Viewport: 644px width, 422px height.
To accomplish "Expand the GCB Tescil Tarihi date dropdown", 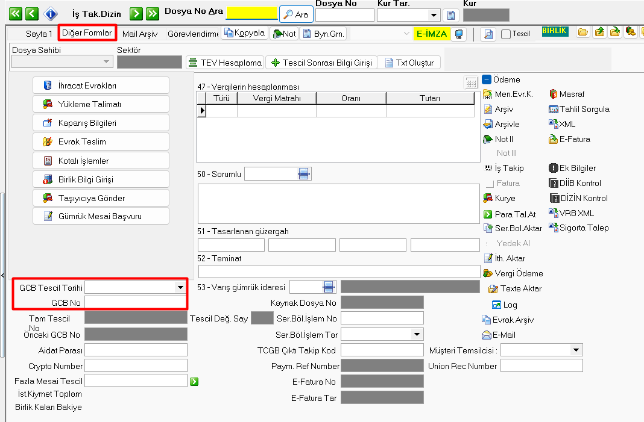I will [x=180, y=288].
